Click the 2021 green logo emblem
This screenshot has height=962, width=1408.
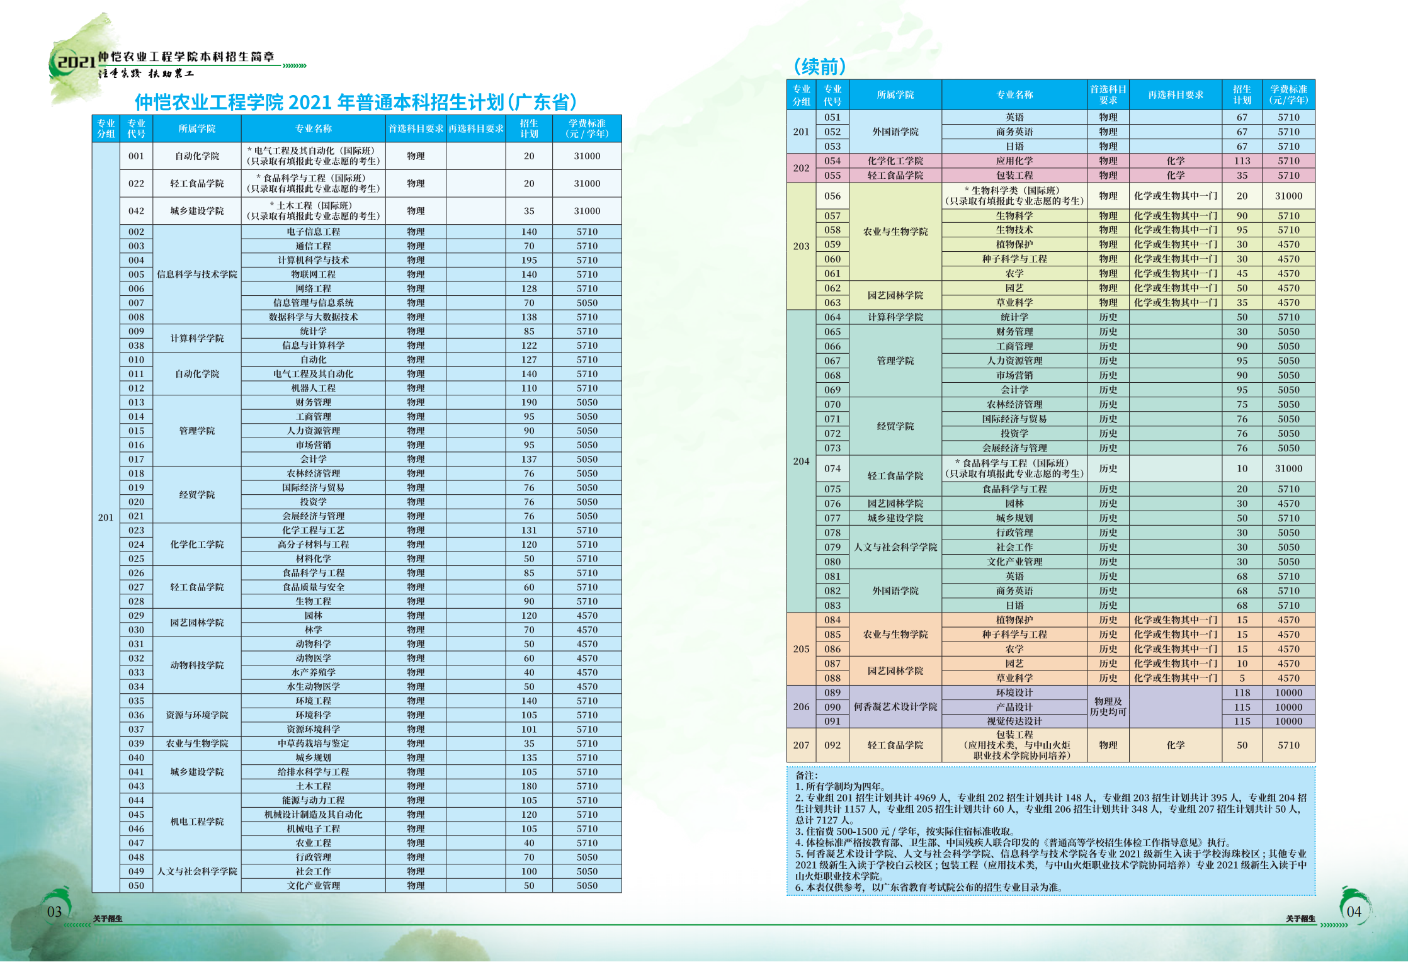pos(74,63)
